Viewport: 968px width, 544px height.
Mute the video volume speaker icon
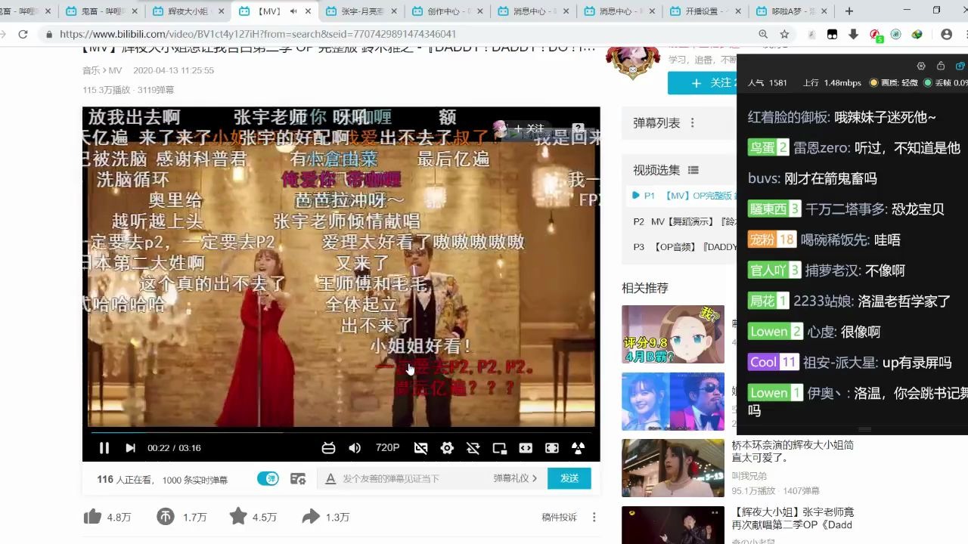point(355,448)
